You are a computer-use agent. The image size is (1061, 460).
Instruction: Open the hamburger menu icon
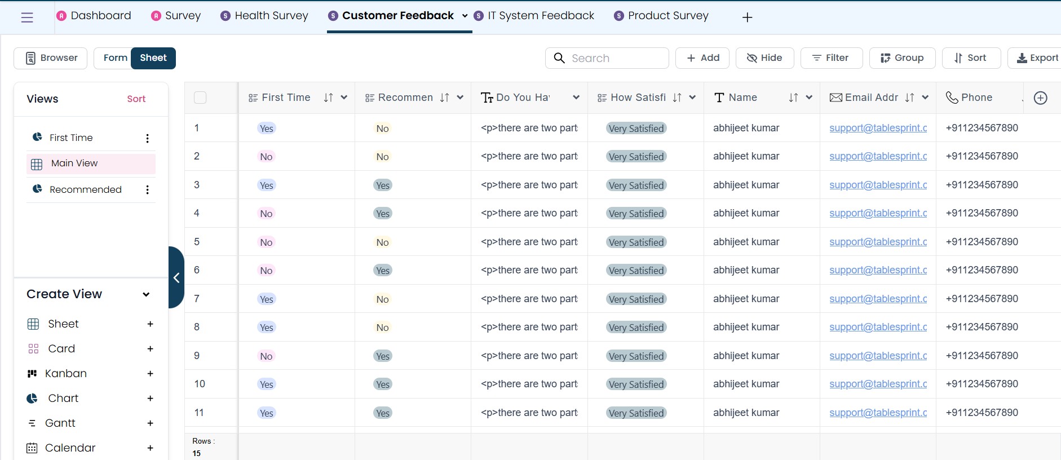pyautogui.click(x=27, y=17)
